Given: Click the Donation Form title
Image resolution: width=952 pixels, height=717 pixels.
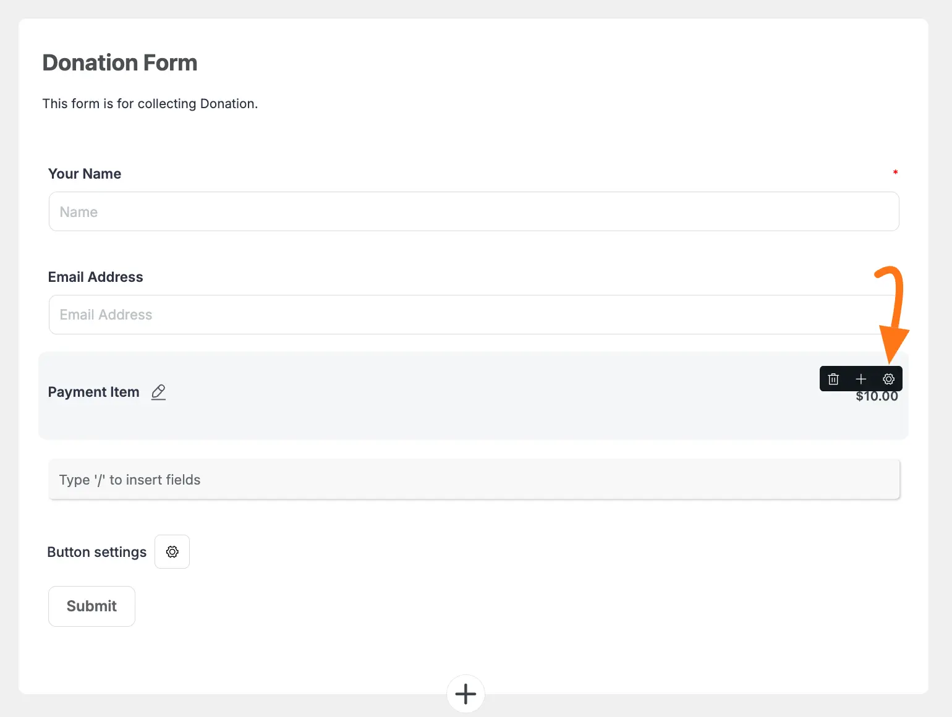Looking at the screenshot, I should pyautogui.click(x=120, y=63).
